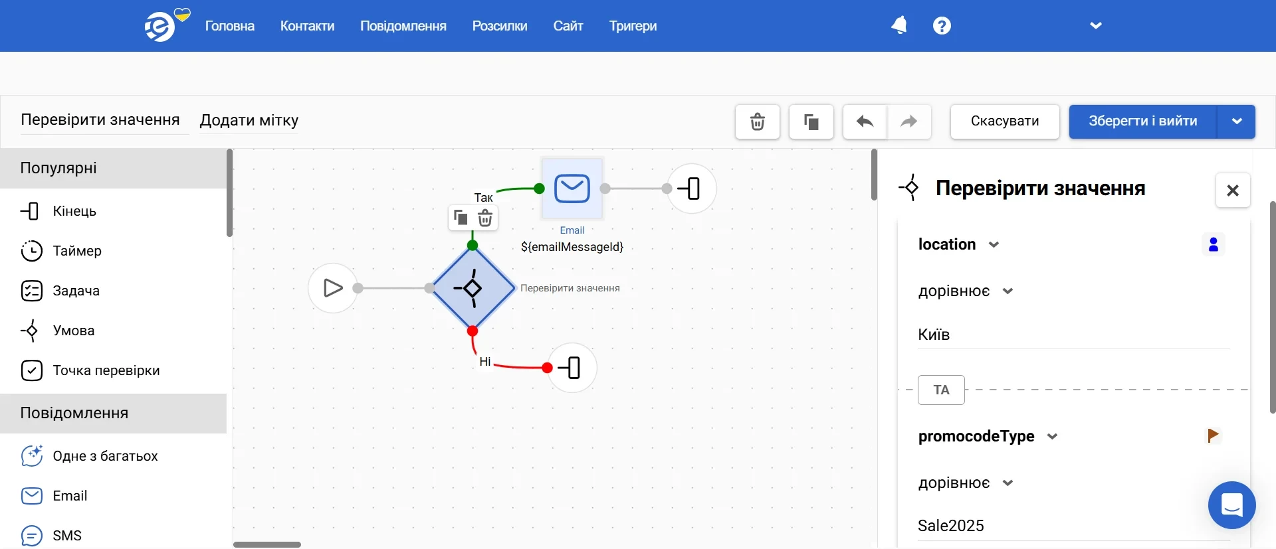Screen dimensions: 1276x549
Task: Redo action with forward arrow
Action: tap(908, 121)
